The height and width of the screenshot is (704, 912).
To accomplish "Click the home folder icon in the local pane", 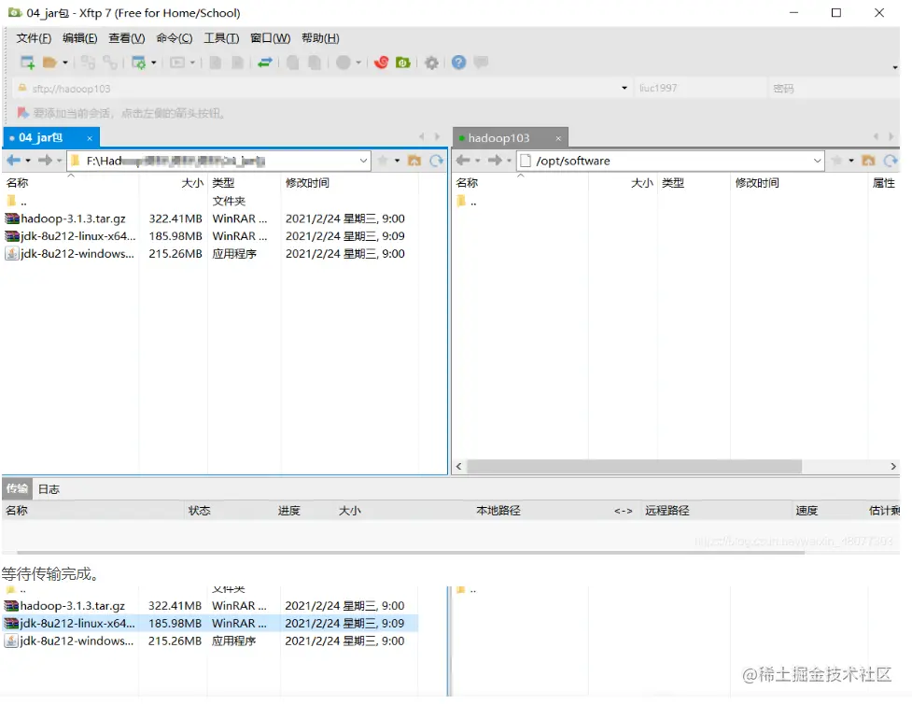I will click(414, 161).
